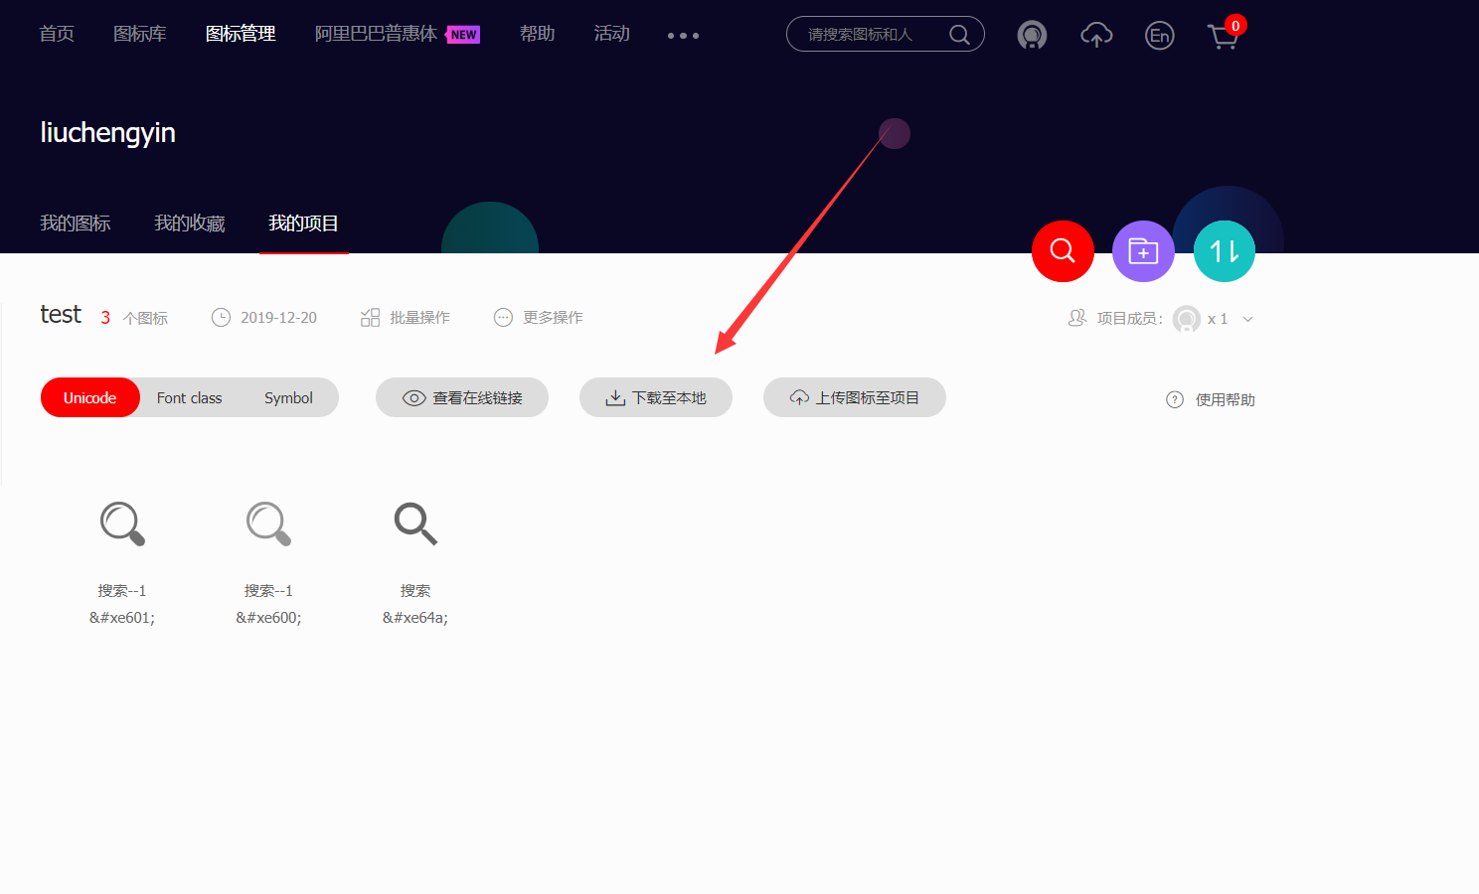Click the 3 个图标 icon count text

[134, 318]
